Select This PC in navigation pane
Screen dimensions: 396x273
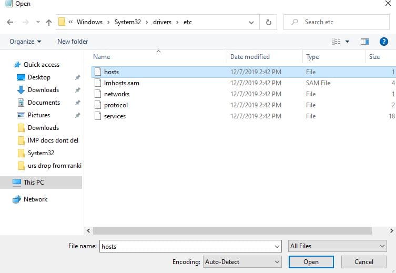coord(34,183)
